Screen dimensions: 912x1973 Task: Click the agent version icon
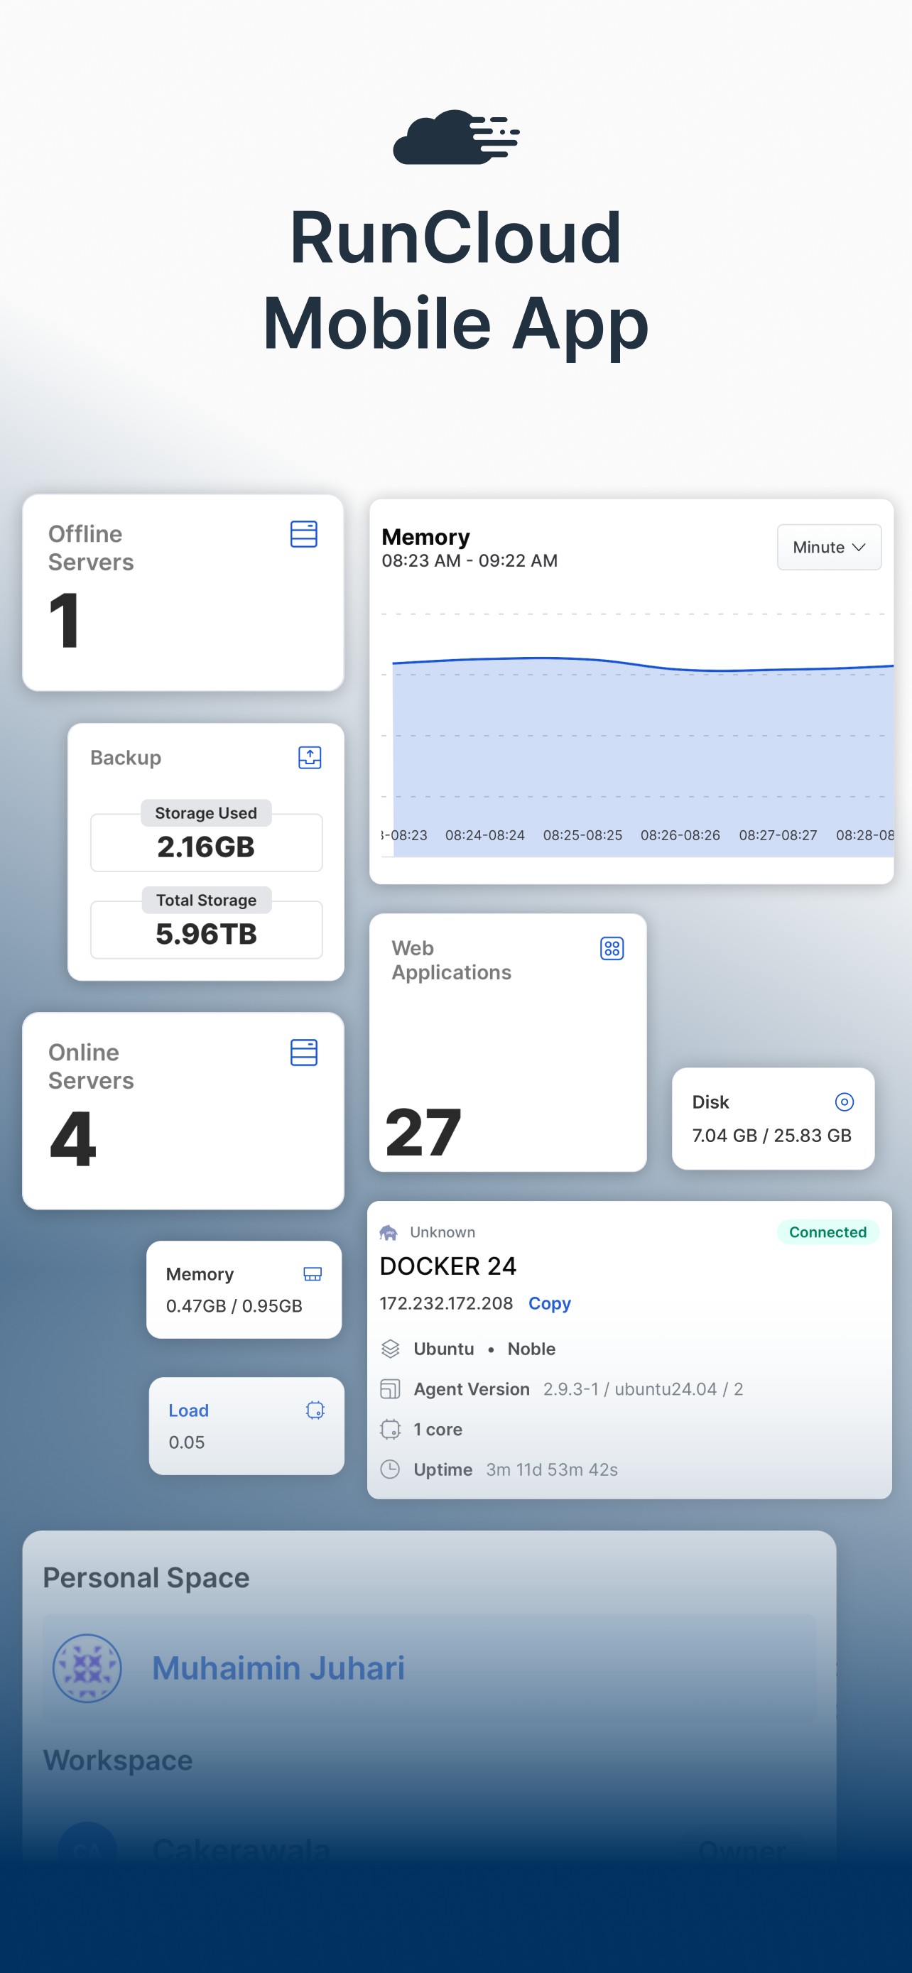point(391,1388)
